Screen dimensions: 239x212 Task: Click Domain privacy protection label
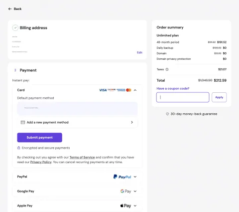(174, 59)
